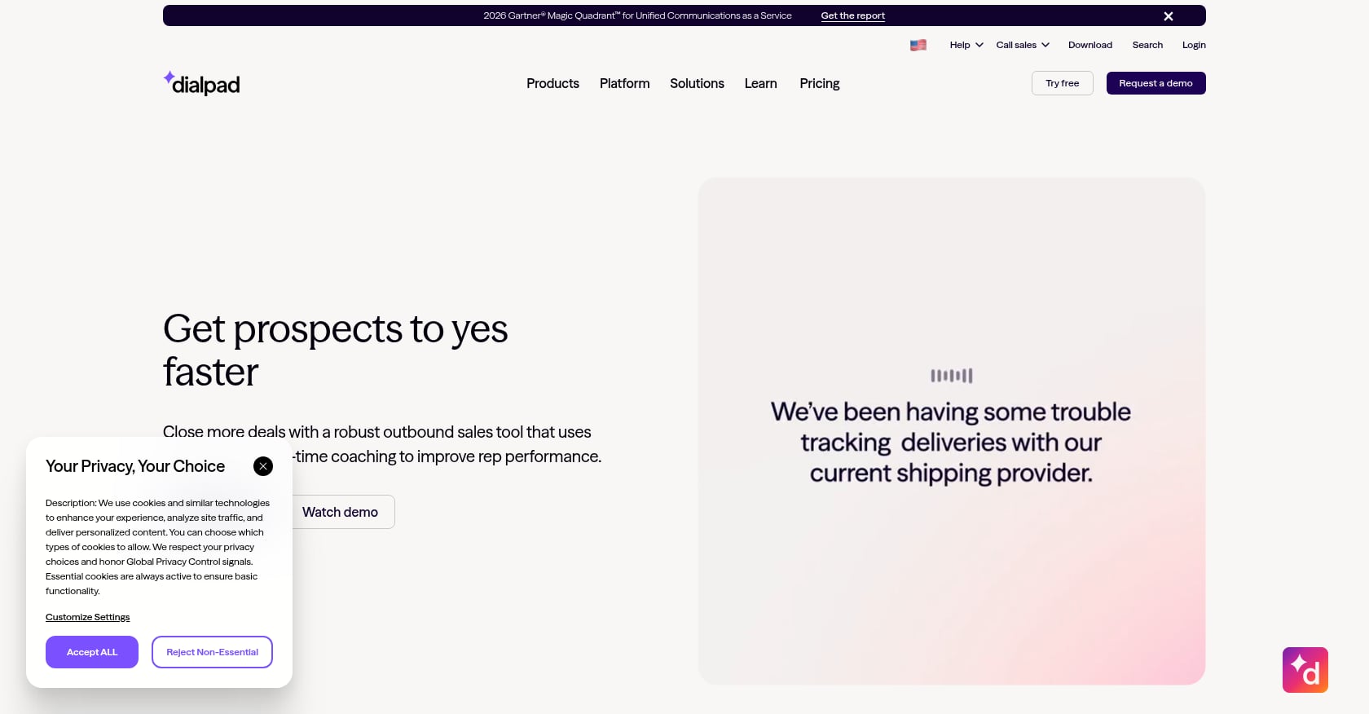Image resolution: width=1369 pixels, height=714 pixels.
Task: Open Customize Settings for cookies
Action: coord(88,617)
